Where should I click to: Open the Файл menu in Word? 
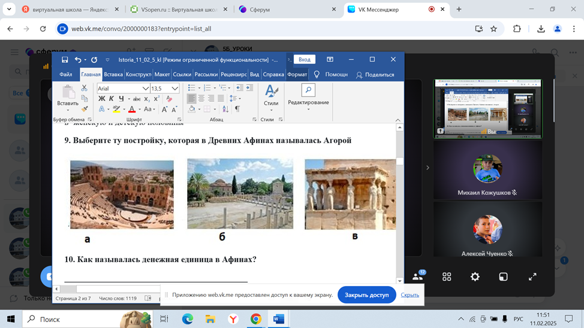66,74
